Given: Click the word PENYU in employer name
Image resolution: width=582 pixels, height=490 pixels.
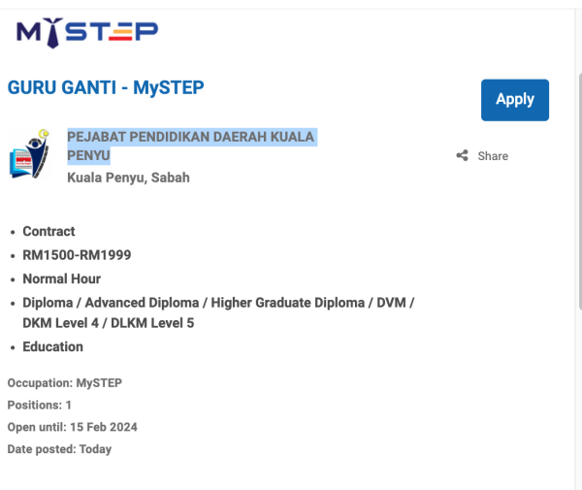Looking at the screenshot, I should 88,155.
